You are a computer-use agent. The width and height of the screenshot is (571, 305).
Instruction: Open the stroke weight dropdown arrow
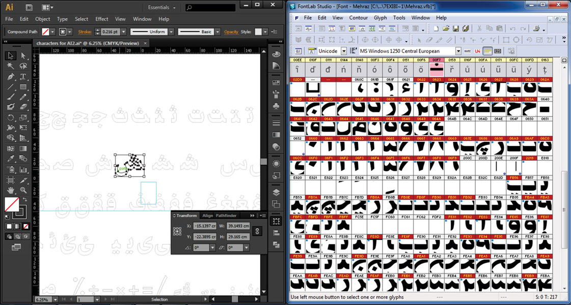pos(123,32)
